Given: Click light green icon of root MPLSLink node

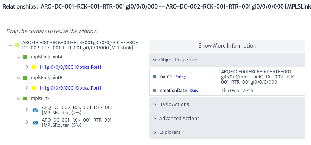Looking at the screenshot, I should (x=17, y=45).
